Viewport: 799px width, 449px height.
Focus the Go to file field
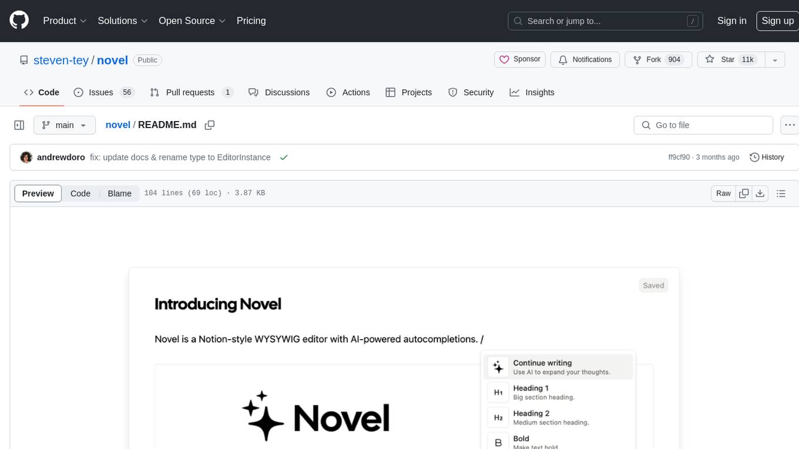703,125
